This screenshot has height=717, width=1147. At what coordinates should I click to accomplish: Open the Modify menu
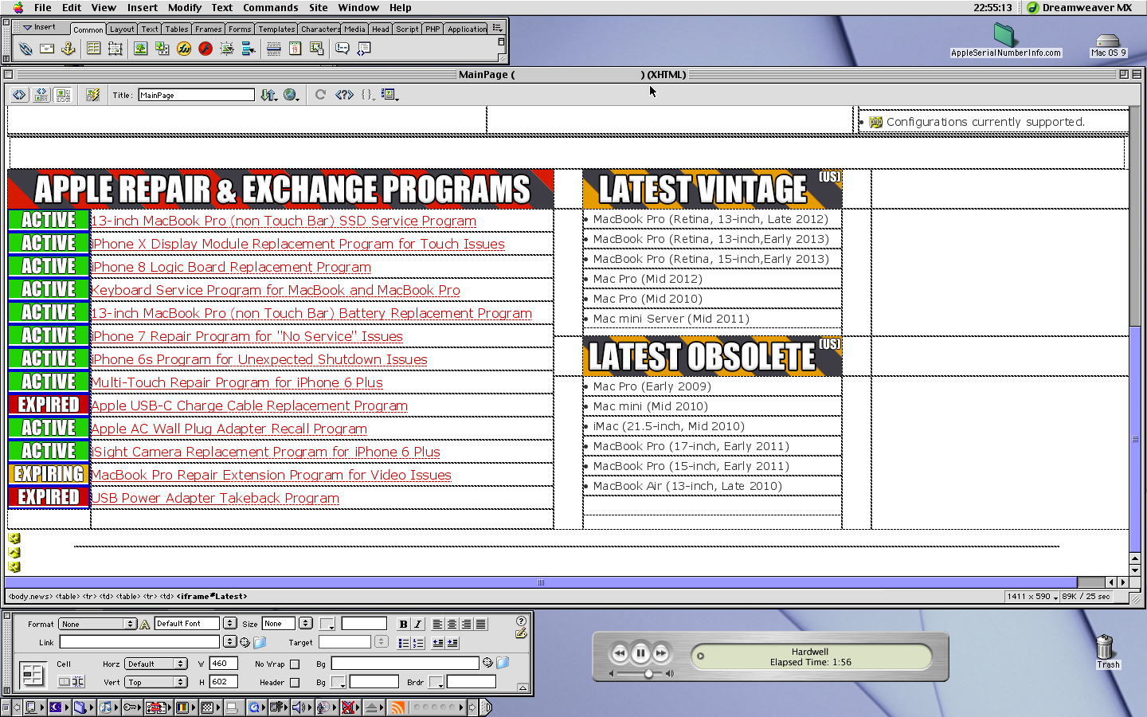click(x=185, y=7)
